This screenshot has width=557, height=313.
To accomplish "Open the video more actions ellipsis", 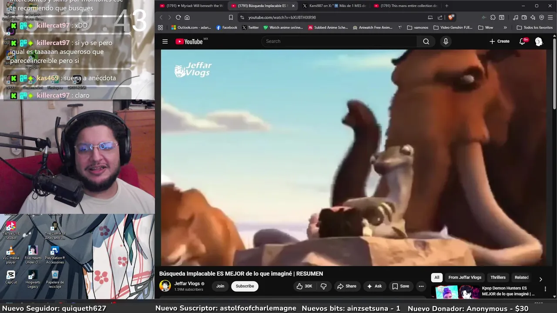I will tap(421, 286).
